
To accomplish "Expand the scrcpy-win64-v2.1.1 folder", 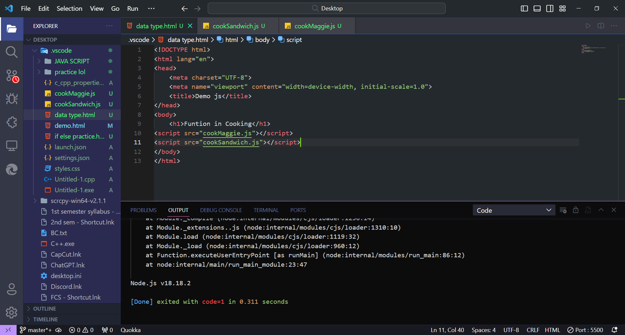I will click(72, 201).
